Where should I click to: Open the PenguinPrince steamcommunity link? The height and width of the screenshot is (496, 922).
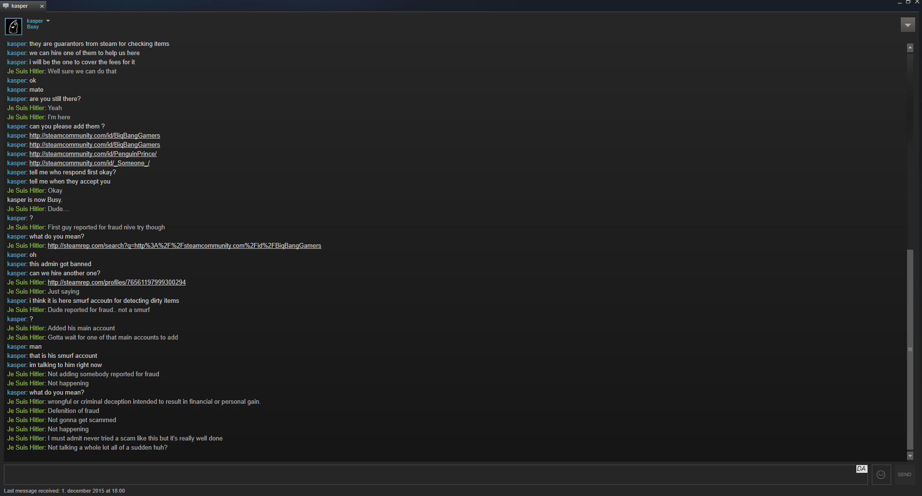(93, 154)
